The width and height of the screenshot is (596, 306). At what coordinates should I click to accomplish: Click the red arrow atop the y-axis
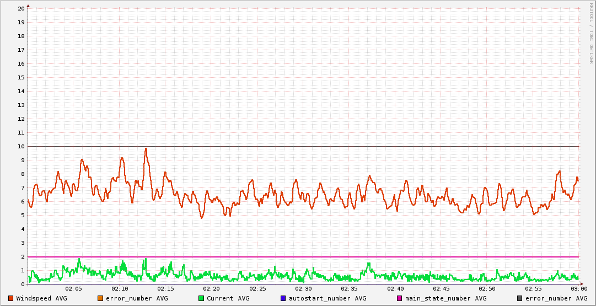(x=28, y=6)
